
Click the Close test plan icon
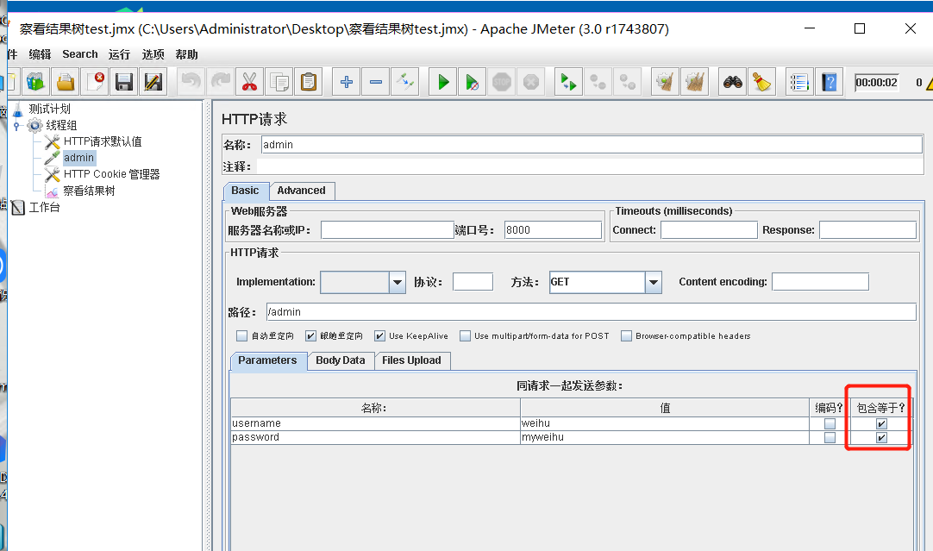click(x=95, y=82)
